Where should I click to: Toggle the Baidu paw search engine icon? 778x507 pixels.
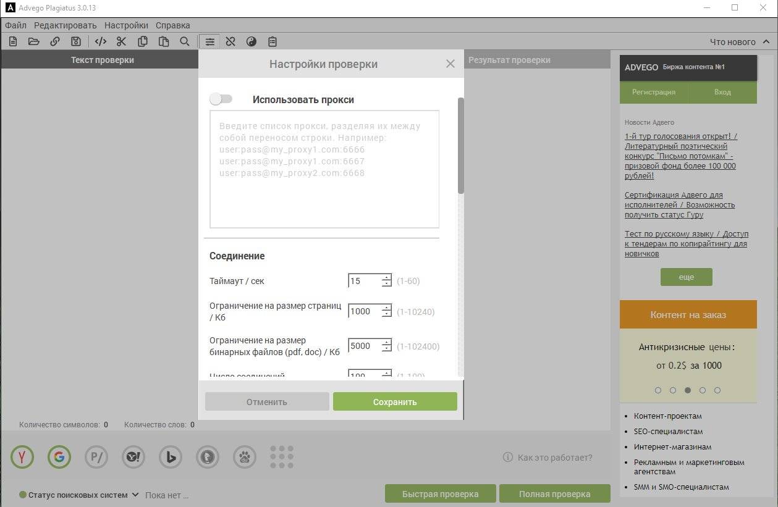(x=245, y=457)
